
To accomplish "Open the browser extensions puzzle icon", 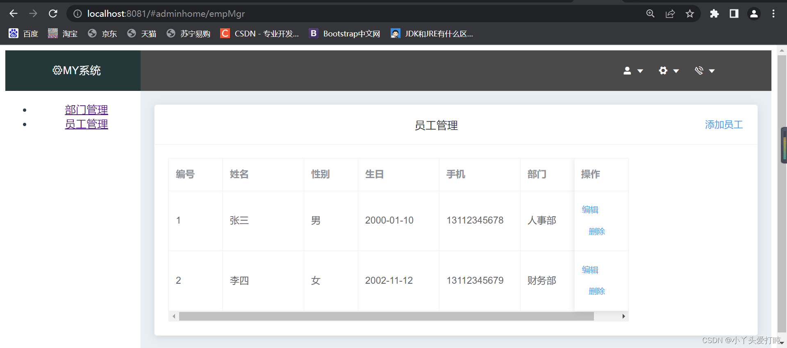I will [714, 14].
